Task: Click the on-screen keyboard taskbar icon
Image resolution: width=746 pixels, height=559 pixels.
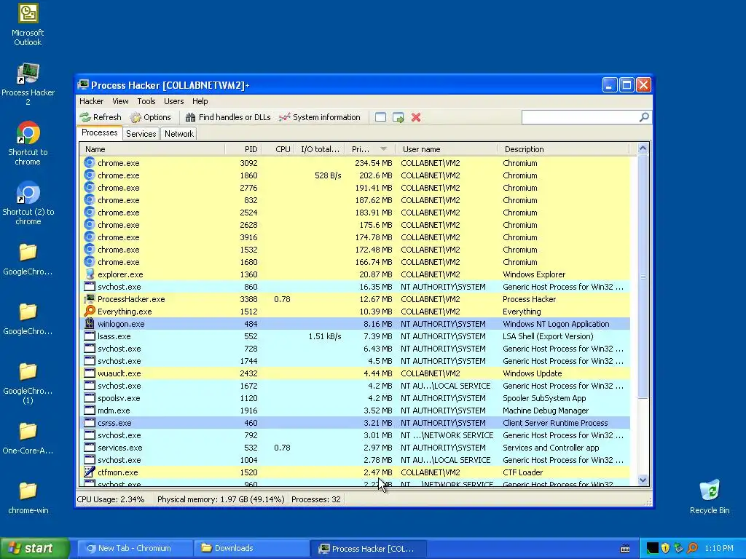Action: (x=625, y=549)
